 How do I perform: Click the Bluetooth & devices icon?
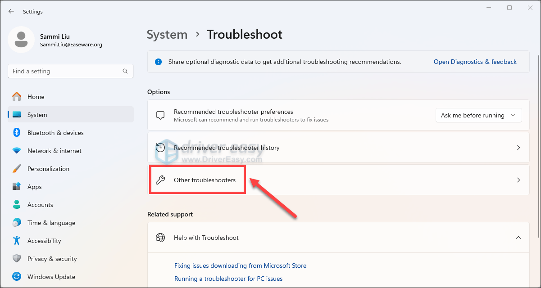pyautogui.click(x=17, y=133)
